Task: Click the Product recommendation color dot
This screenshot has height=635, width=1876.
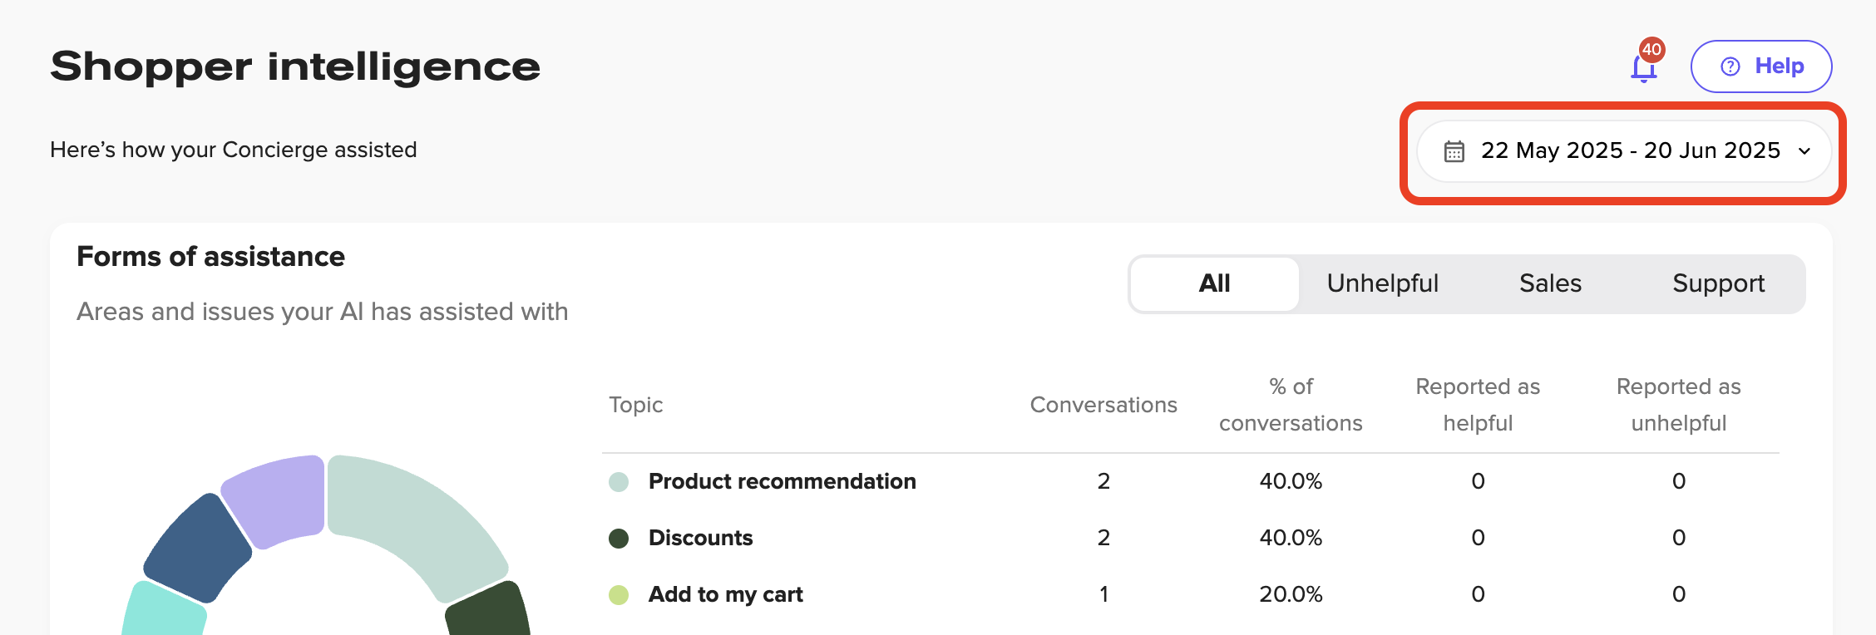Action: click(619, 481)
